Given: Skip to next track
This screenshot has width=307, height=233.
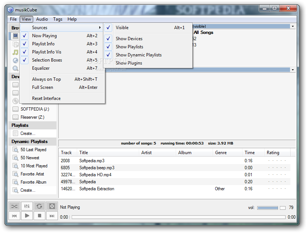Looking at the screenshot, I should [x=52, y=216].
